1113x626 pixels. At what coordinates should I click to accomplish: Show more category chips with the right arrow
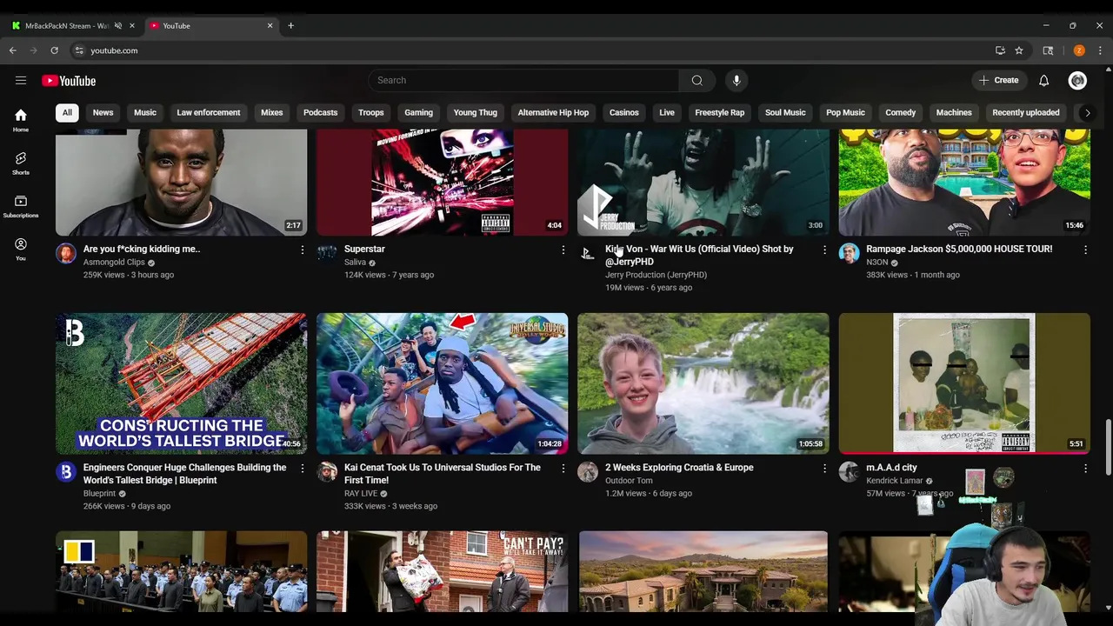click(1087, 112)
